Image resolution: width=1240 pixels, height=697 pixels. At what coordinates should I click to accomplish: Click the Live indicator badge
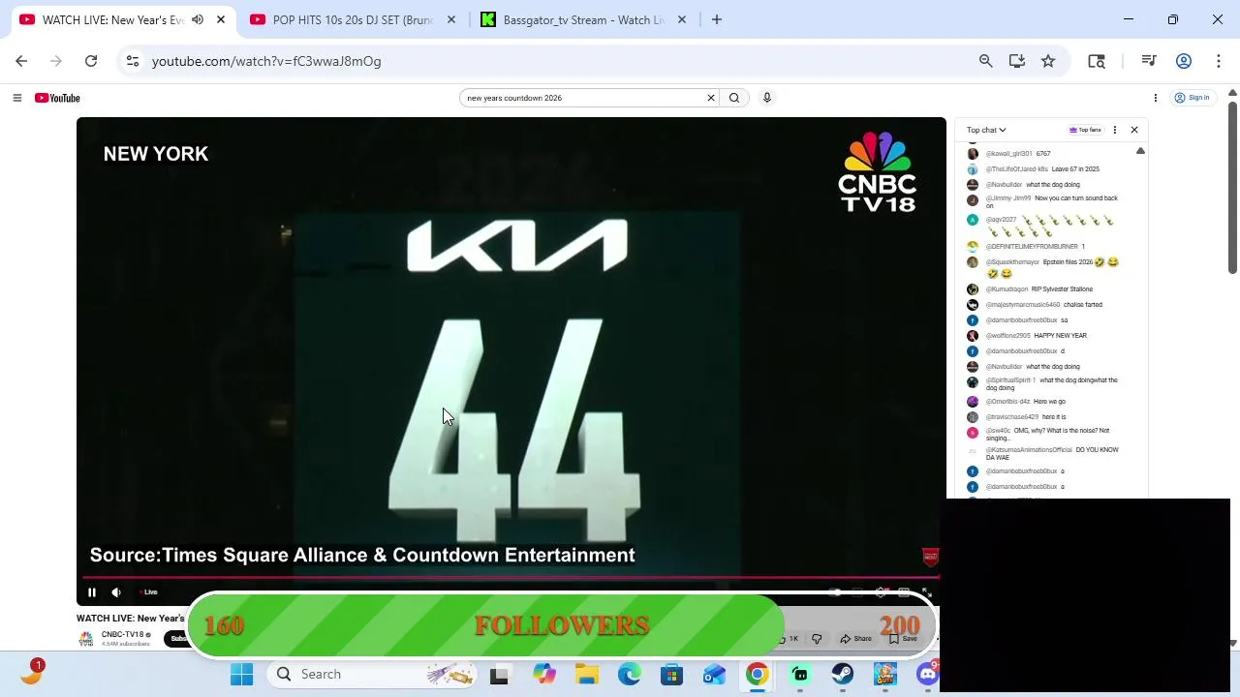tap(149, 592)
